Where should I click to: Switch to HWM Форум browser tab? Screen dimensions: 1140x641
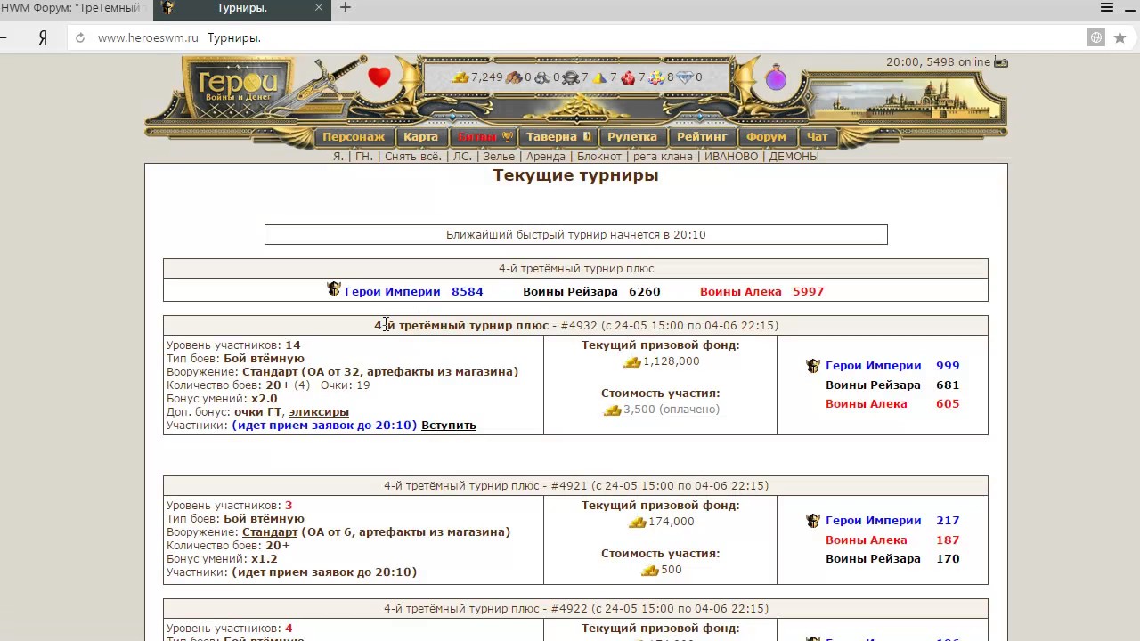pos(76,8)
